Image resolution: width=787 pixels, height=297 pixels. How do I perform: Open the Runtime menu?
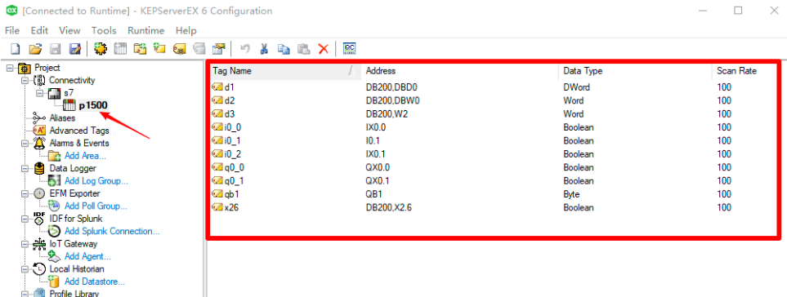pyautogui.click(x=145, y=30)
